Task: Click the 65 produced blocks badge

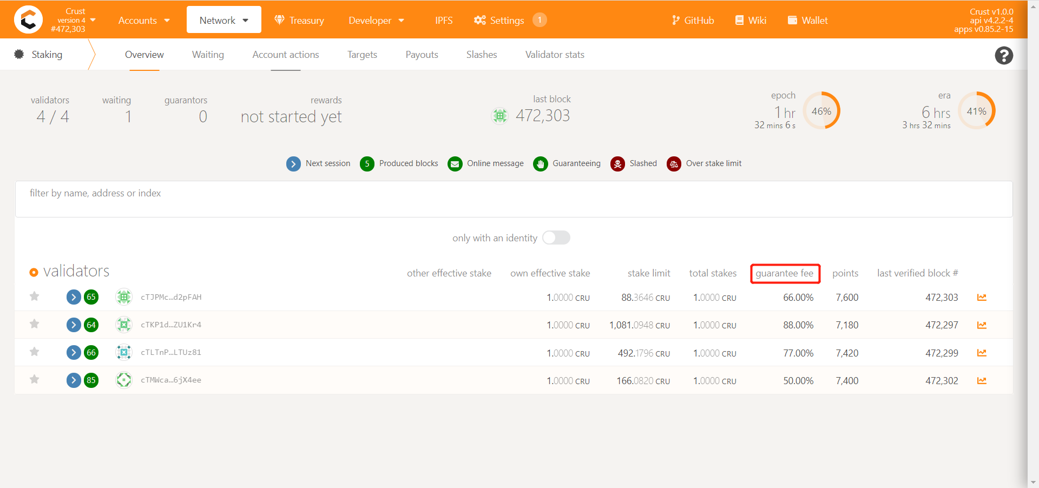Action: (91, 297)
